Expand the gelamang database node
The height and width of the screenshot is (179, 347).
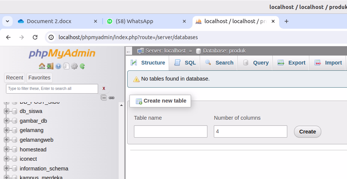point(6,130)
